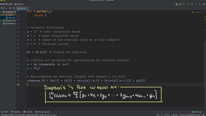
Task: Click 'def f_4prime(x):' definition line
Action: coord(40,12)
